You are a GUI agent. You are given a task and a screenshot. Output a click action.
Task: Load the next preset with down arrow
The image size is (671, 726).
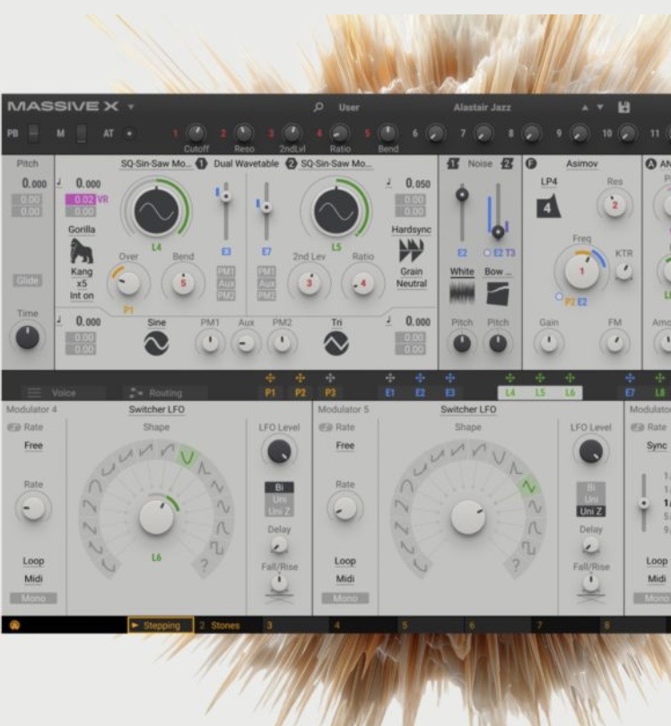[600, 108]
